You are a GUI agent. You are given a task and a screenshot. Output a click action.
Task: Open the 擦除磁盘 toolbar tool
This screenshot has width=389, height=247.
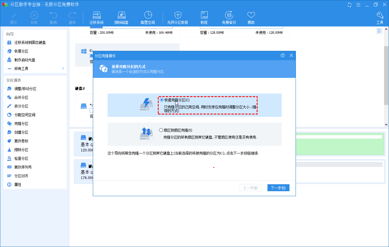(x=122, y=18)
